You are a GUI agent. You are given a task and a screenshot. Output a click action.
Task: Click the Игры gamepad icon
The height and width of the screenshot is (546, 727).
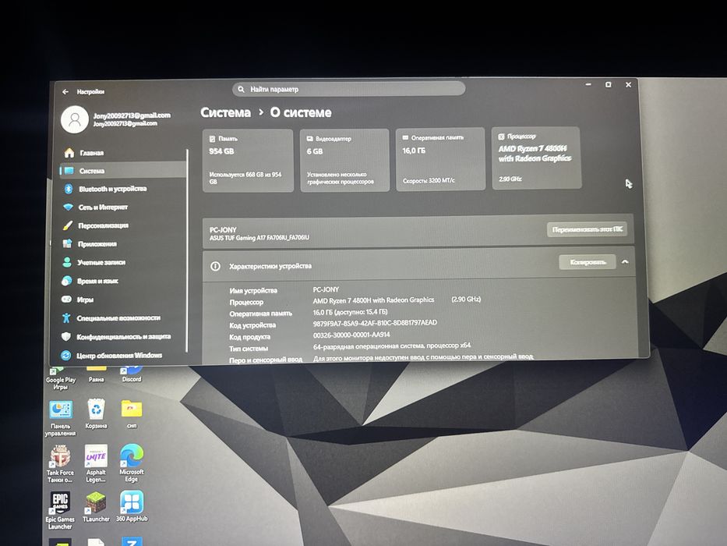click(x=67, y=300)
